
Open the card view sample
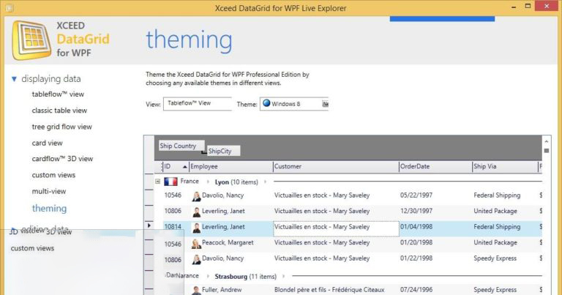click(x=47, y=143)
